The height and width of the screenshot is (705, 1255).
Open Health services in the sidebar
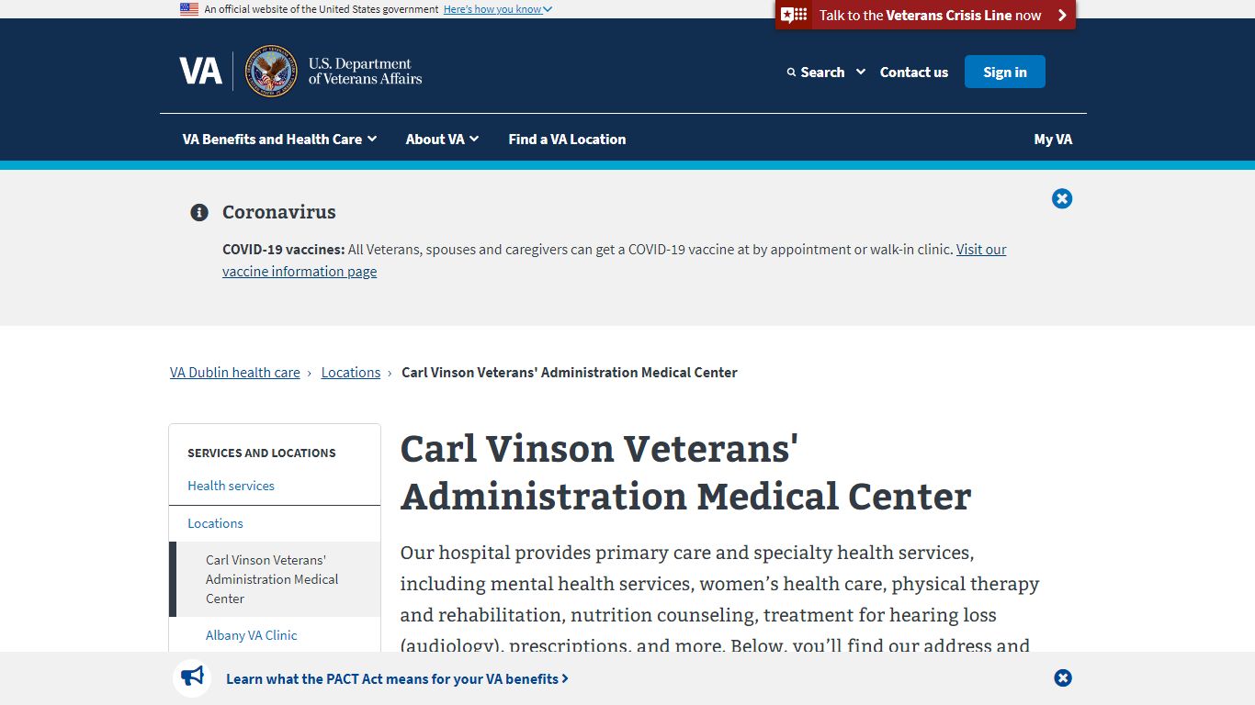click(231, 486)
